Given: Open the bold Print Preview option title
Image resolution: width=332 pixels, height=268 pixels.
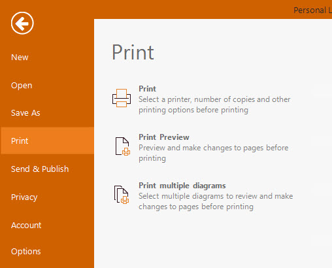Looking at the screenshot, I should coord(164,137).
